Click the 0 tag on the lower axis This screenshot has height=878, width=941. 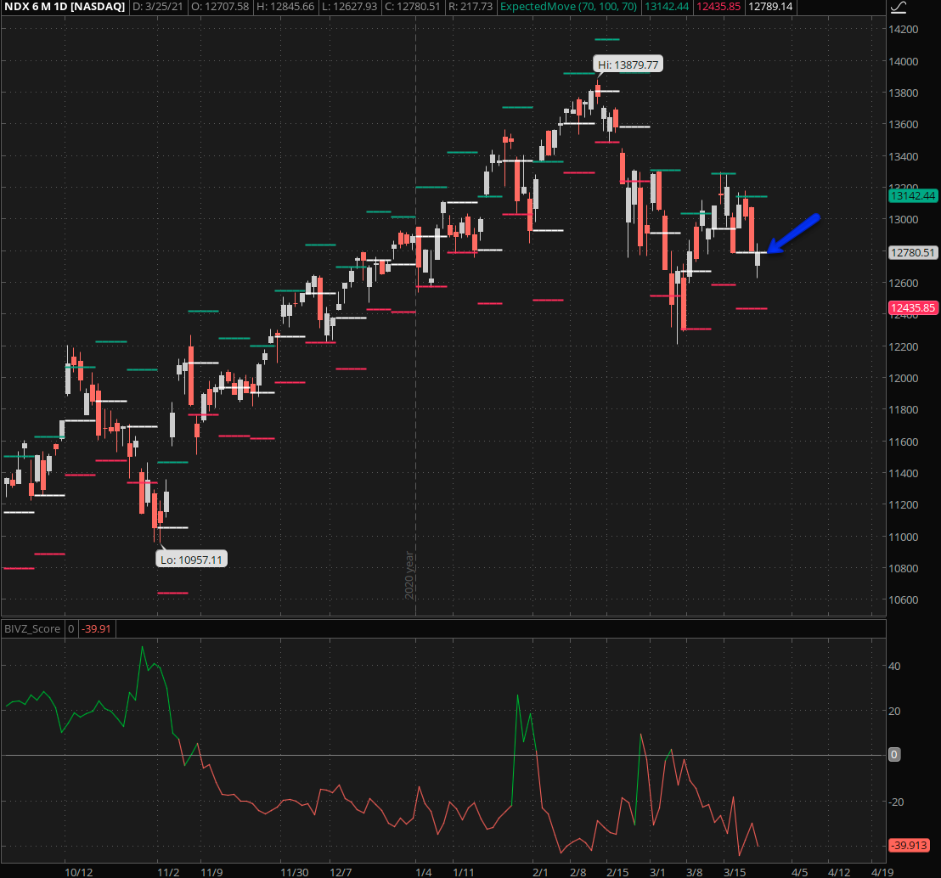(895, 755)
